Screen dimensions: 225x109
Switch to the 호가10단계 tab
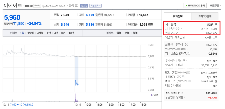[x=205, y=16]
